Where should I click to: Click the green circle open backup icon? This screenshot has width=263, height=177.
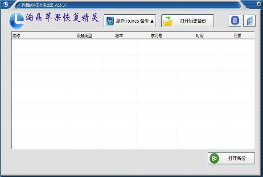pos(214,158)
